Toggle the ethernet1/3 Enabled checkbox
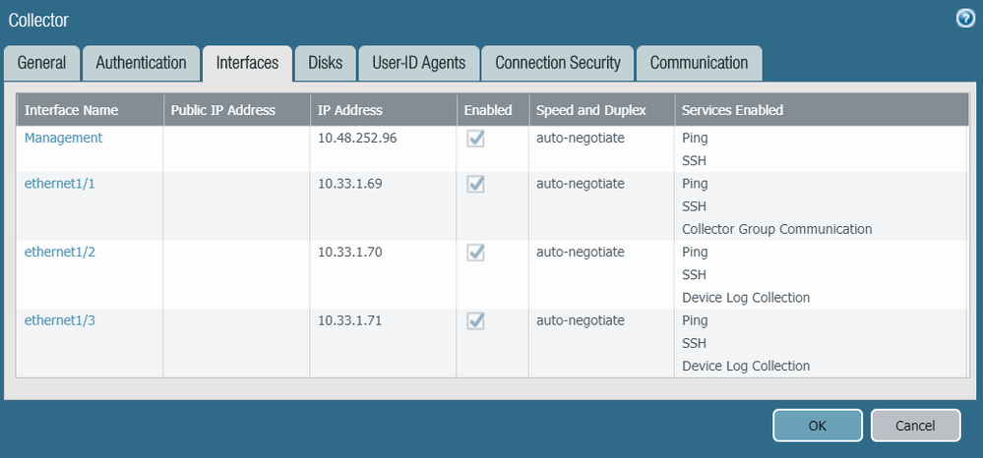 coord(475,320)
